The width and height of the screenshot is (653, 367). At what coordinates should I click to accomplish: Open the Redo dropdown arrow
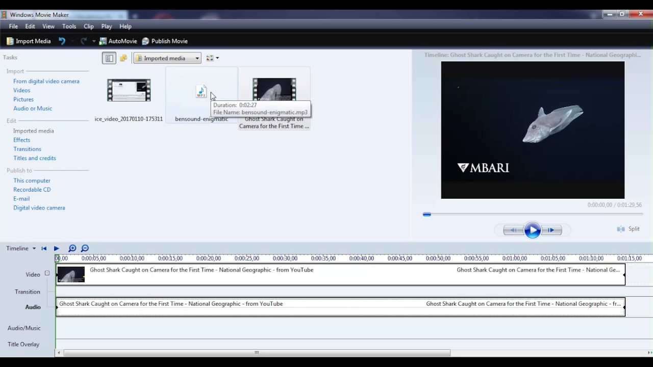point(94,41)
